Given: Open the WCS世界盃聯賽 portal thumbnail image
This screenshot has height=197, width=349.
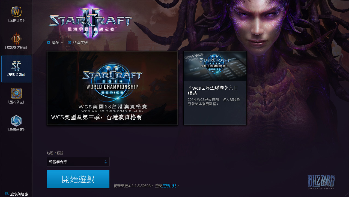Looking at the screenshot, I should click(215, 66).
